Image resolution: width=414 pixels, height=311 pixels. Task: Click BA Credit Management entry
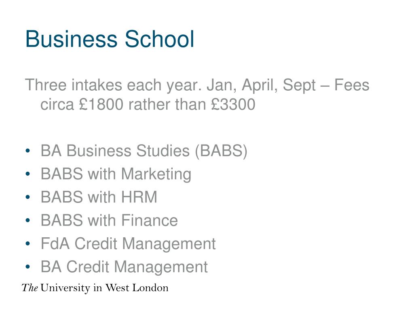[x=124, y=267]
